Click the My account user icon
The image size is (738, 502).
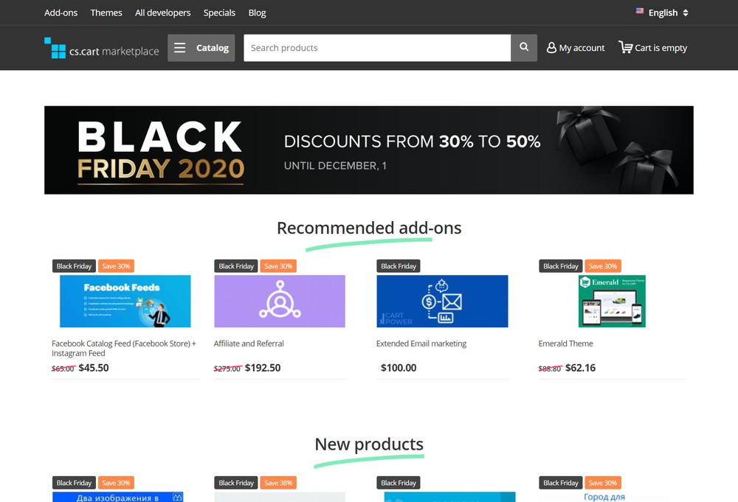coord(551,47)
